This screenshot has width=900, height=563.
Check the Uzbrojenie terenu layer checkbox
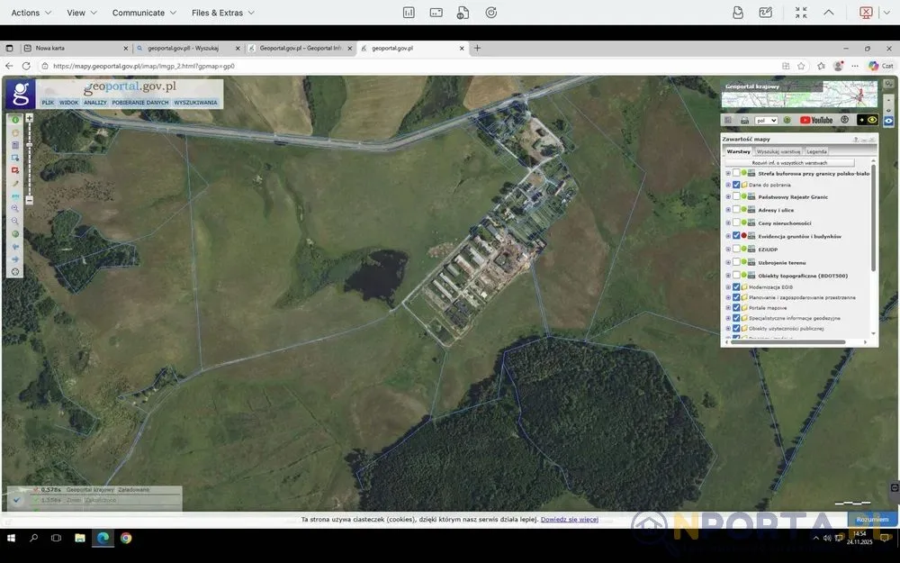coord(736,262)
